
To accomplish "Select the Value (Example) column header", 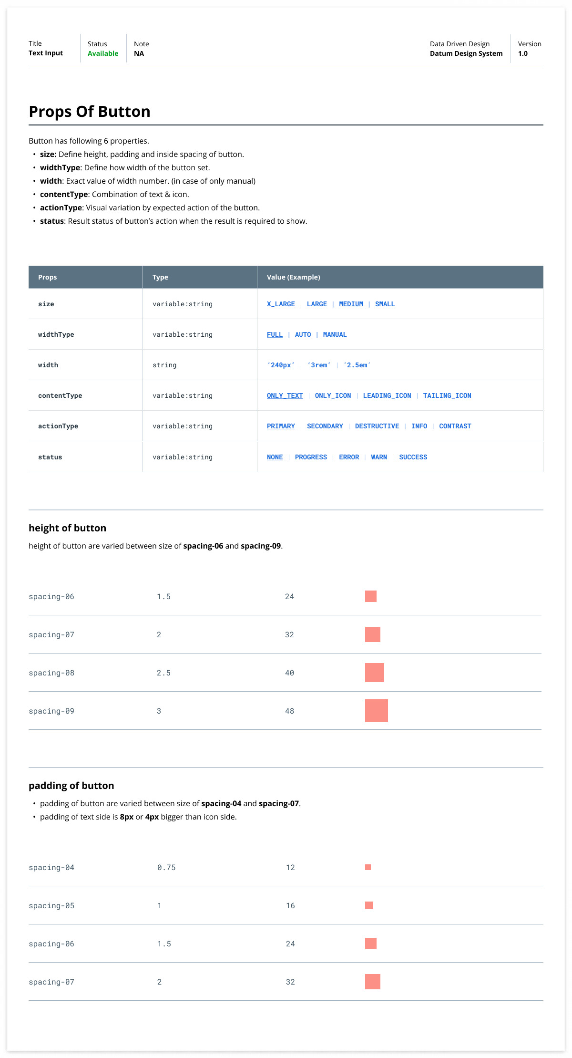I will (x=294, y=277).
